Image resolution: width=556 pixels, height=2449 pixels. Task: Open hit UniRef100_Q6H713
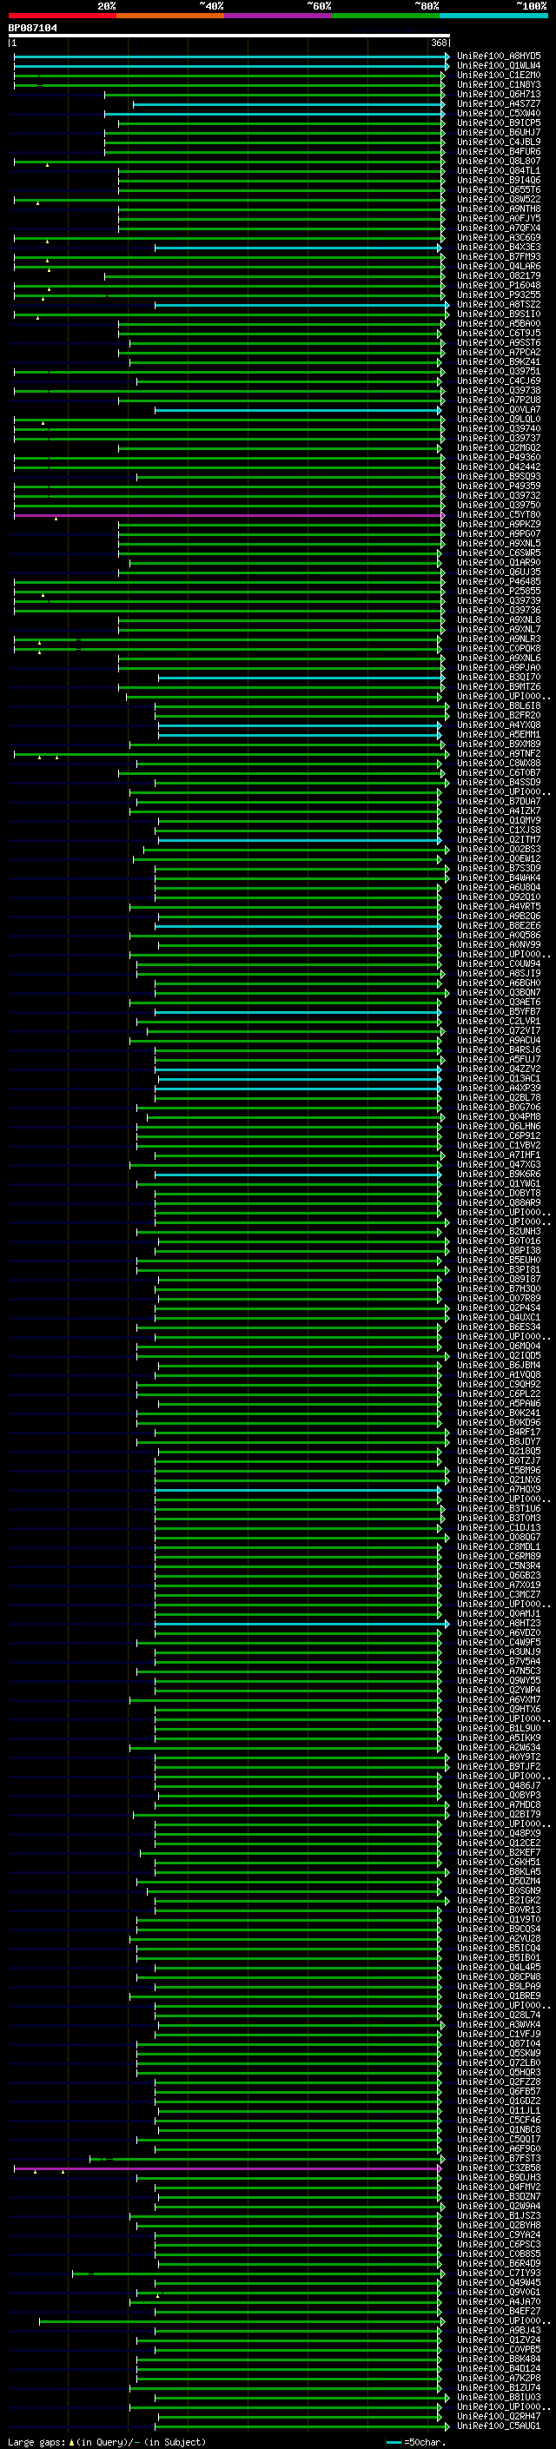coord(499,94)
